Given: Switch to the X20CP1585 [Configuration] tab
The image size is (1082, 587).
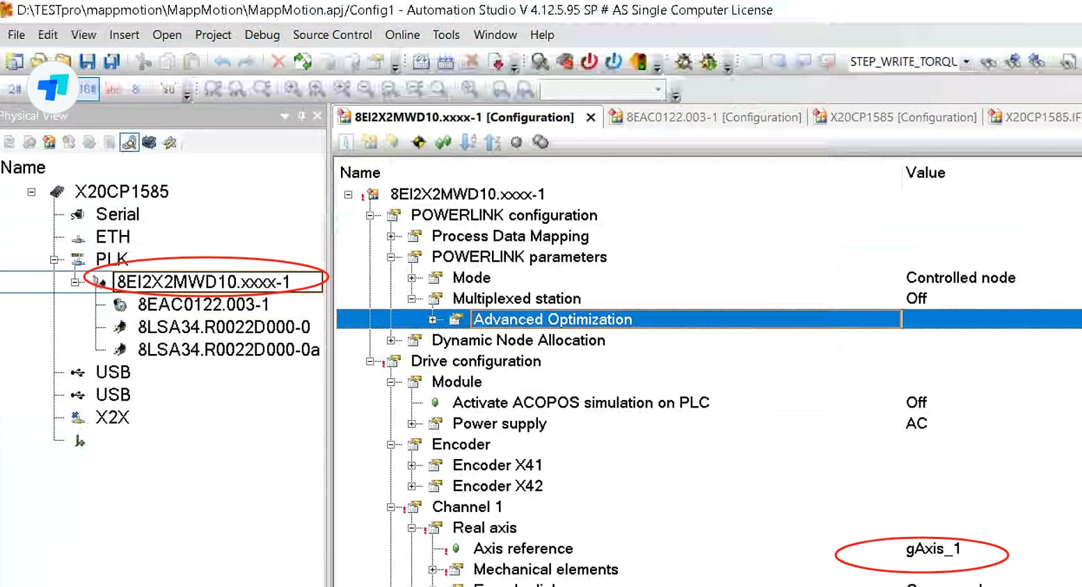Looking at the screenshot, I should click(x=895, y=117).
